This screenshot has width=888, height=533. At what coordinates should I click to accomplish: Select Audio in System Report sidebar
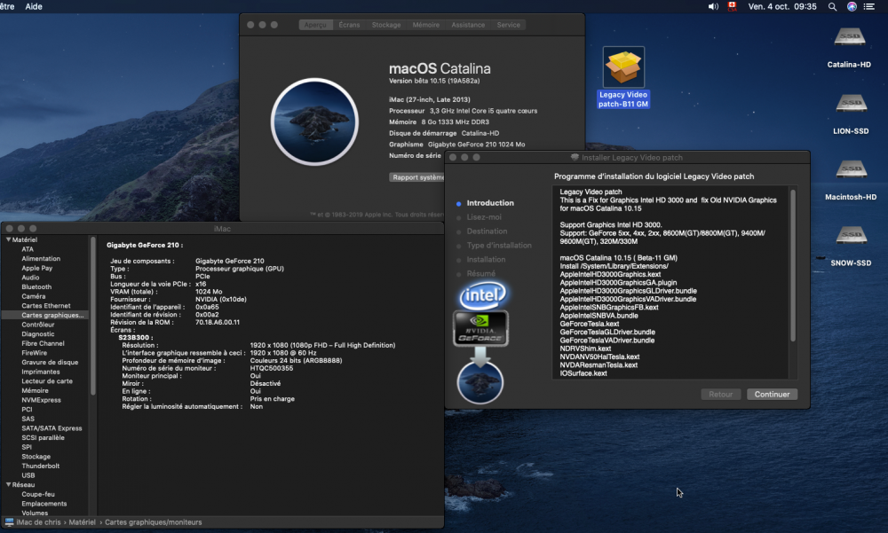[x=30, y=278]
